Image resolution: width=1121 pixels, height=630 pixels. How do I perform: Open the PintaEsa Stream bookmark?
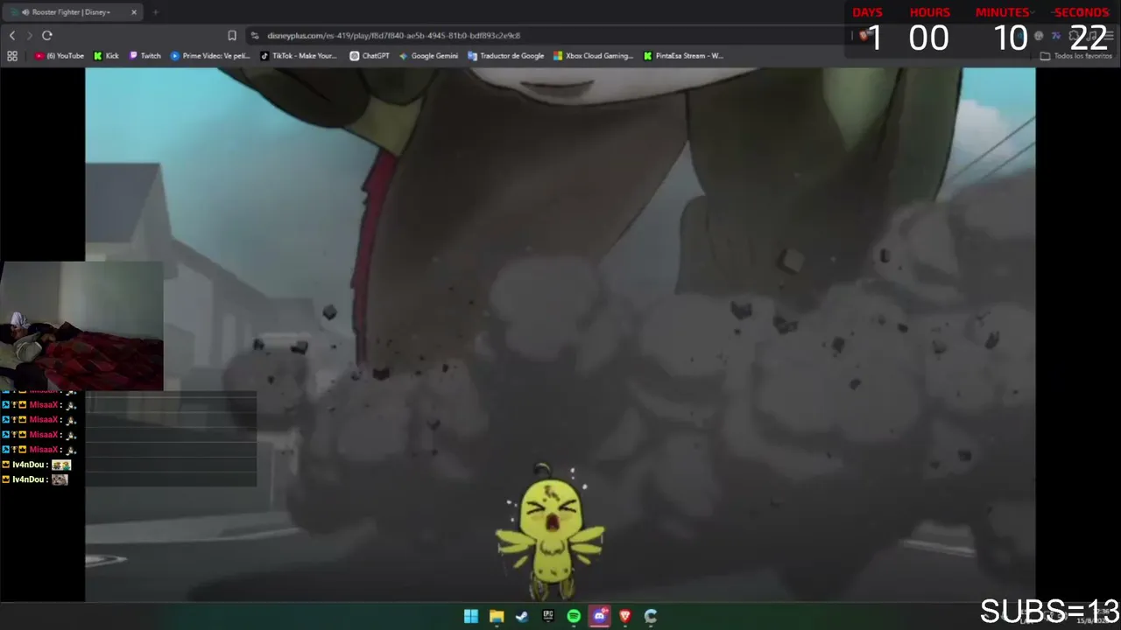click(683, 56)
